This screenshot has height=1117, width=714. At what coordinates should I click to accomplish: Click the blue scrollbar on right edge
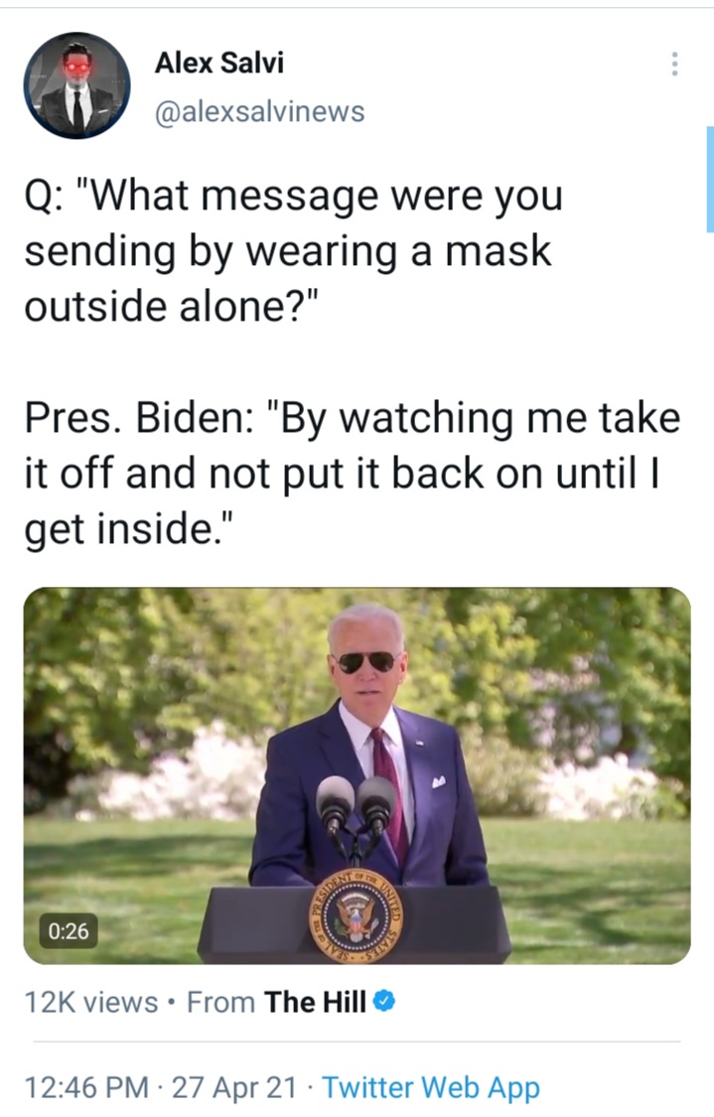tap(710, 180)
